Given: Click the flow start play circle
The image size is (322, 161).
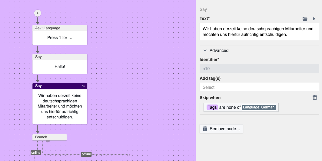Looking at the screenshot, I should [x=38, y=13].
